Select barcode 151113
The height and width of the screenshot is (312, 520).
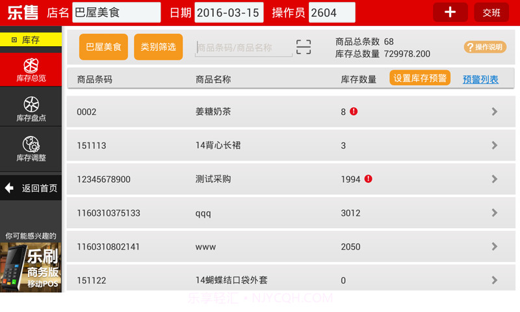(x=92, y=146)
